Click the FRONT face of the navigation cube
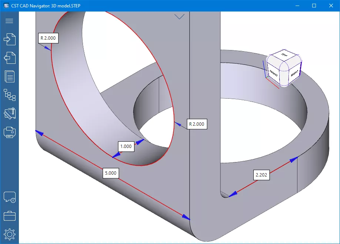Image resolution: width=340 pixels, height=244 pixels. click(x=274, y=73)
